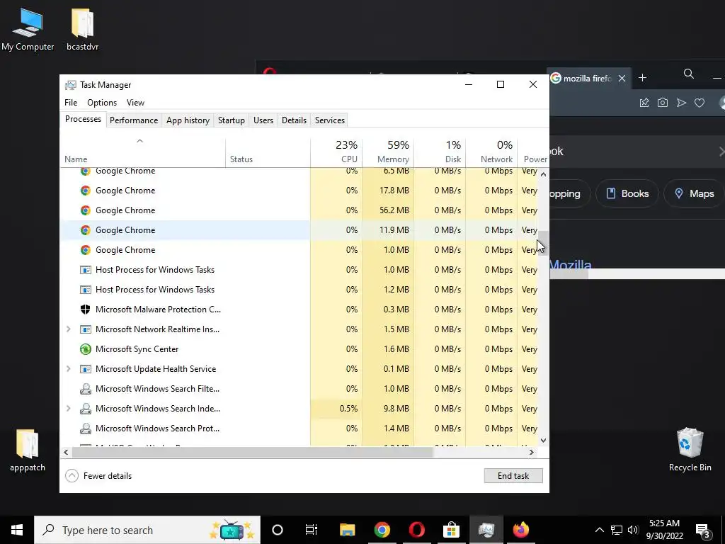
Task: Click heart bookmark icon in Opera
Action: click(700, 103)
